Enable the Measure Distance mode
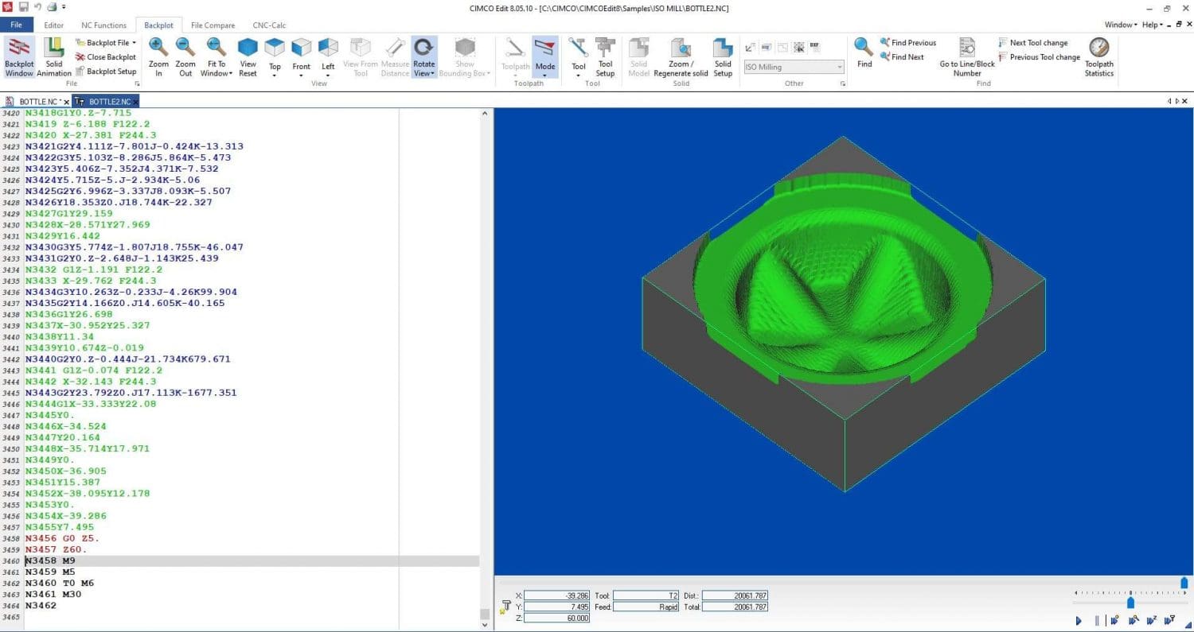Image resolution: width=1194 pixels, height=632 pixels. [x=396, y=55]
